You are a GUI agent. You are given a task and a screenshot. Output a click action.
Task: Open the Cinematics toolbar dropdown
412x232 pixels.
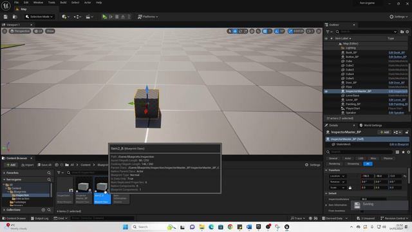pos(89,17)
